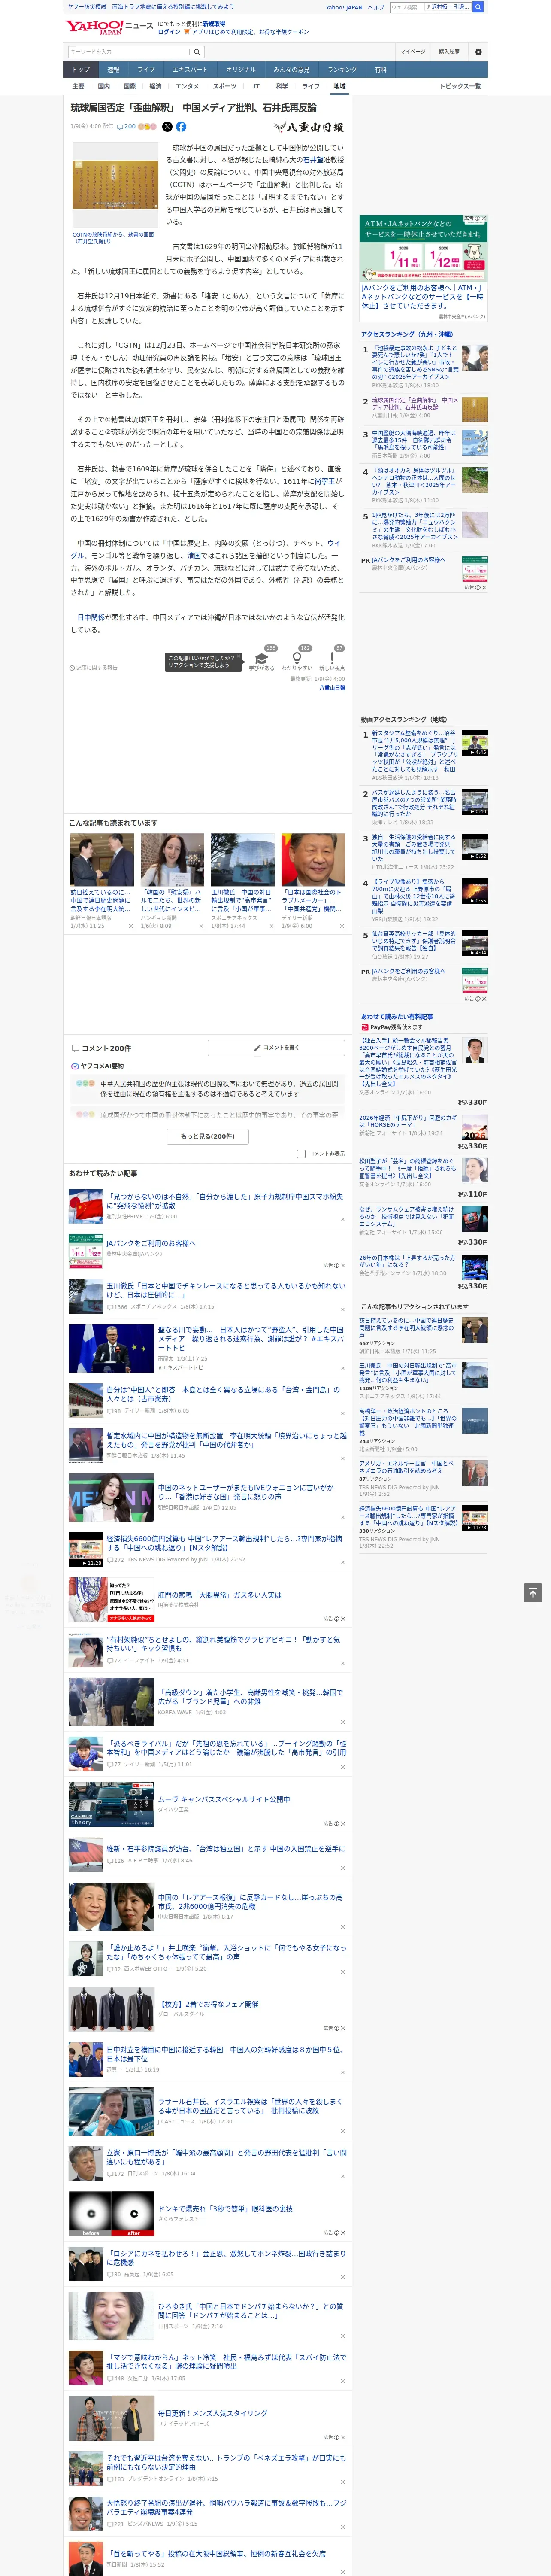Image resolution: width=551 pixels, height=2576 pixels.
Task: Open 玉川徹氏 中国の対日輸出規制 recommended thumbnail
Action: pyautogui.click(x=242, y=860)
